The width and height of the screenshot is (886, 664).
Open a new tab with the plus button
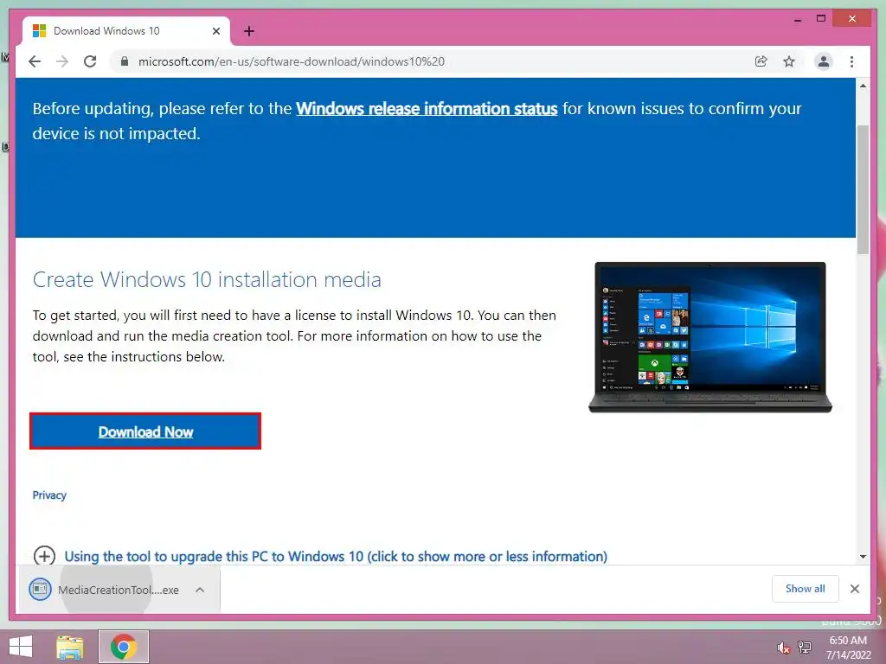(x=248, y=31)
